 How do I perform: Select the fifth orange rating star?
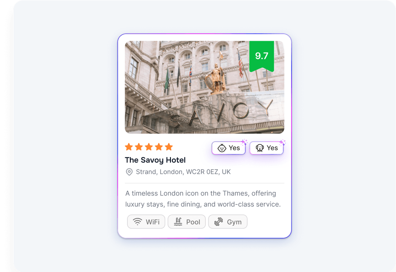pos(169,147)
